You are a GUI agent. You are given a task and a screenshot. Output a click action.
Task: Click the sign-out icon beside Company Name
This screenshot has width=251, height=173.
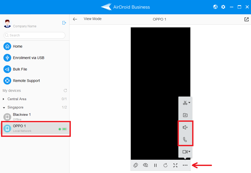[64, 23]
